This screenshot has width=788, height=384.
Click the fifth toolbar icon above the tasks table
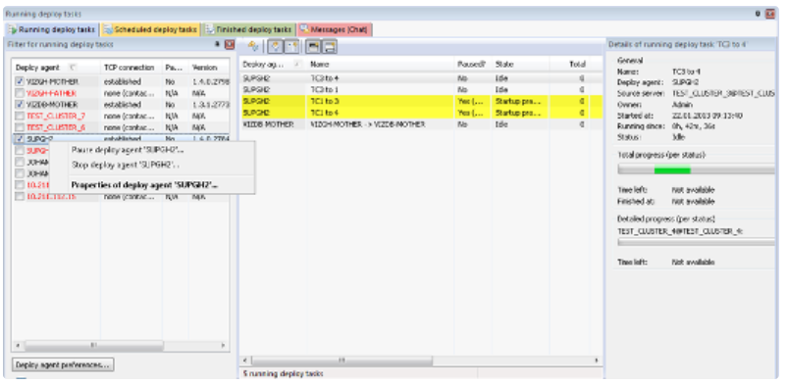tap(329, 47)
